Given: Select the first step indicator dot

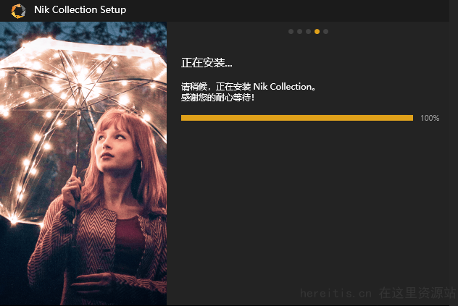Looking at the screenshot, I should click(291, 32).
